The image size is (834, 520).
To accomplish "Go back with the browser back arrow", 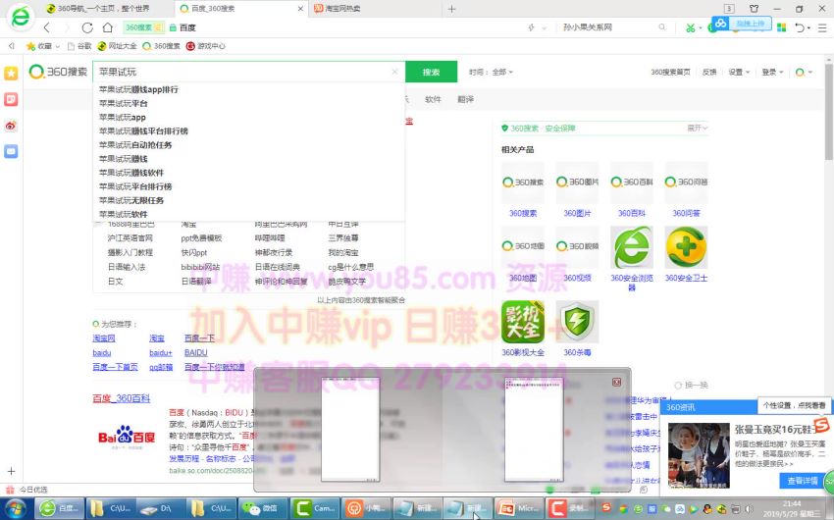I will (x=47, y=27).
